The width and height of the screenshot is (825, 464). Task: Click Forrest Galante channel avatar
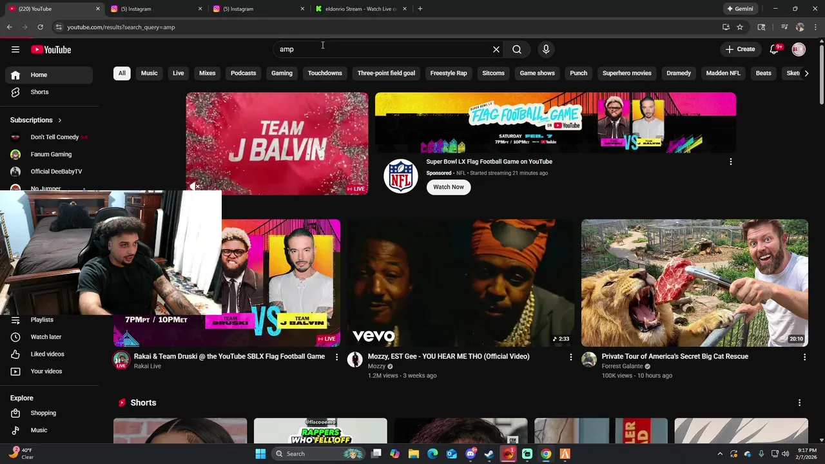[589, 360]
